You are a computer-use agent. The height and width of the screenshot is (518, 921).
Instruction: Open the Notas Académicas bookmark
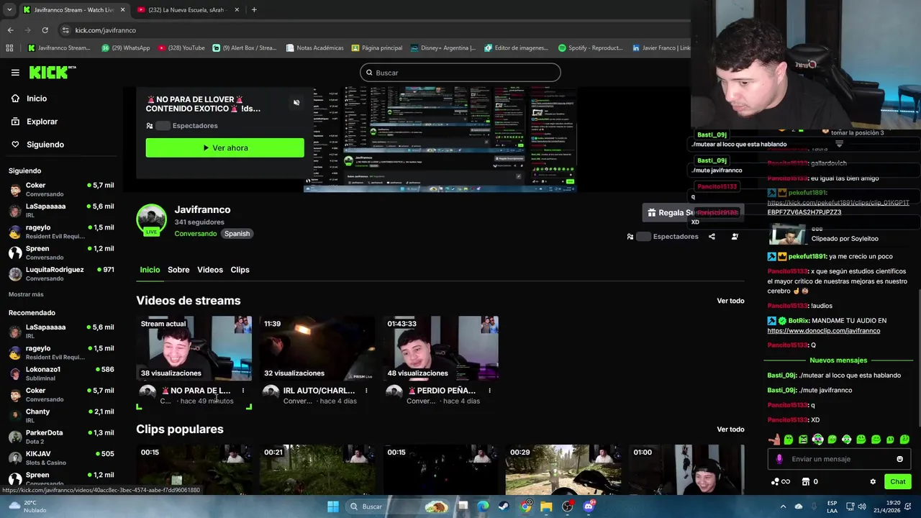coord(314,48)
